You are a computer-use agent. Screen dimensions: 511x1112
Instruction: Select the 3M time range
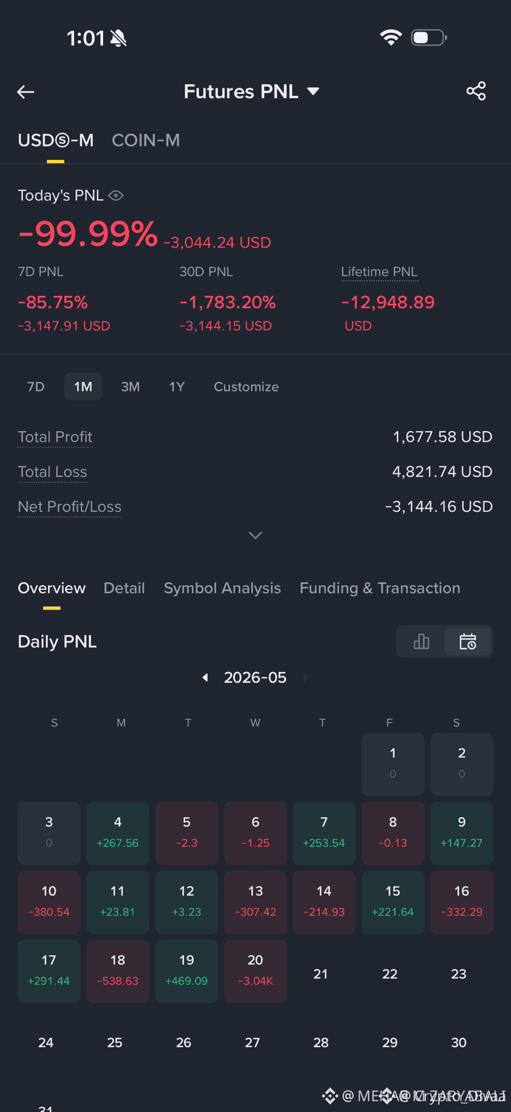point(130,387)
